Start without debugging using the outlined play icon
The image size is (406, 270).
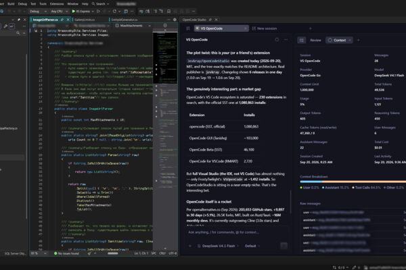click(x=98, y=11)
